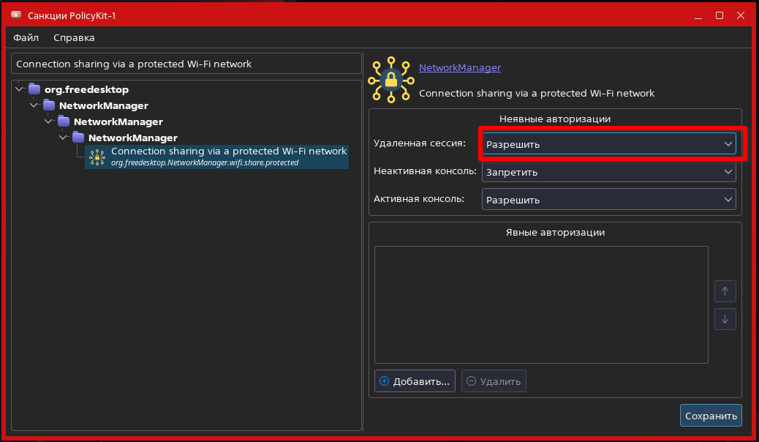Click the large NetworkManager lock icon
The image size is (759, 442).
(x=391, y=80)
